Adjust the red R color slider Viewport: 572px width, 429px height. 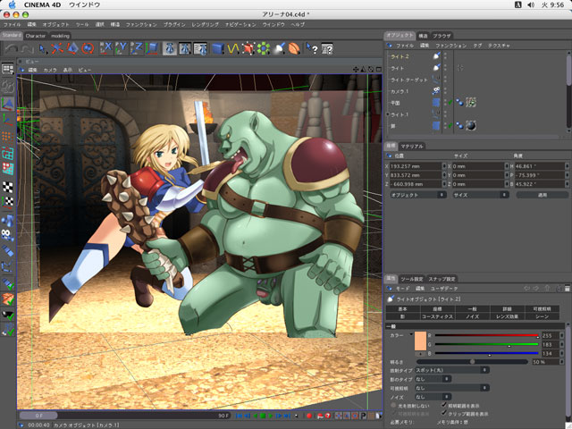(x=486, y=336)
